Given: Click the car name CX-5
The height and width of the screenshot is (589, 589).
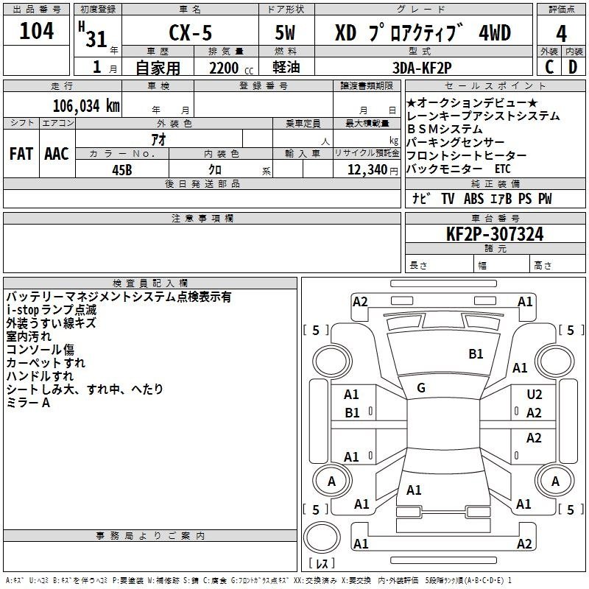Looking at the screenshot, I should tap(188, 32).
